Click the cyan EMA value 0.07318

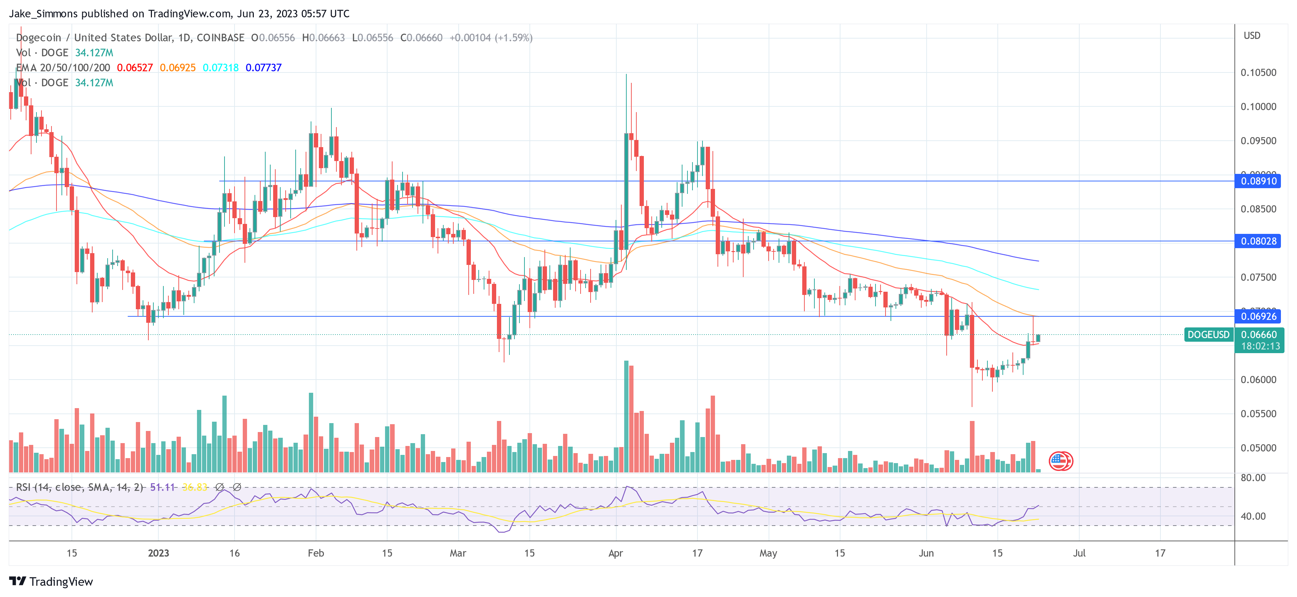(x=221, y=67)
